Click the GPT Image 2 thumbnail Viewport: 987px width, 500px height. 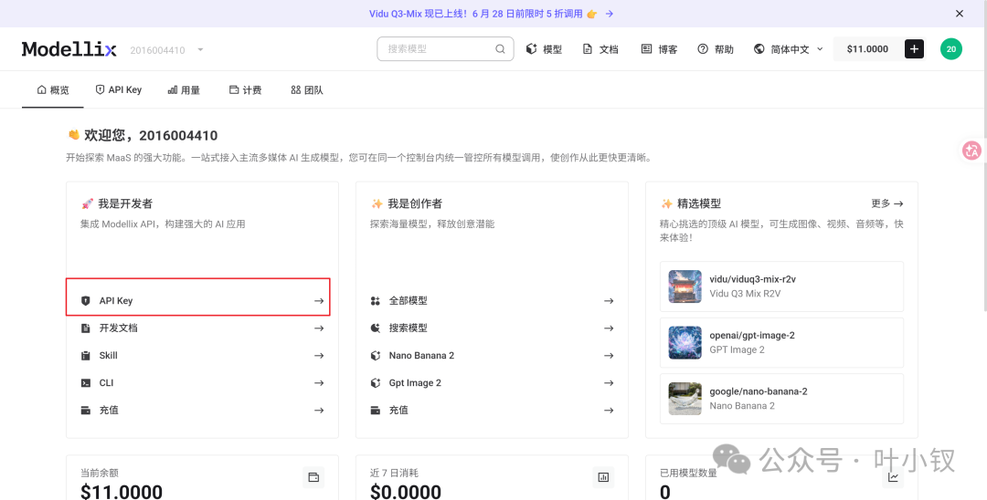coord(685,342)
